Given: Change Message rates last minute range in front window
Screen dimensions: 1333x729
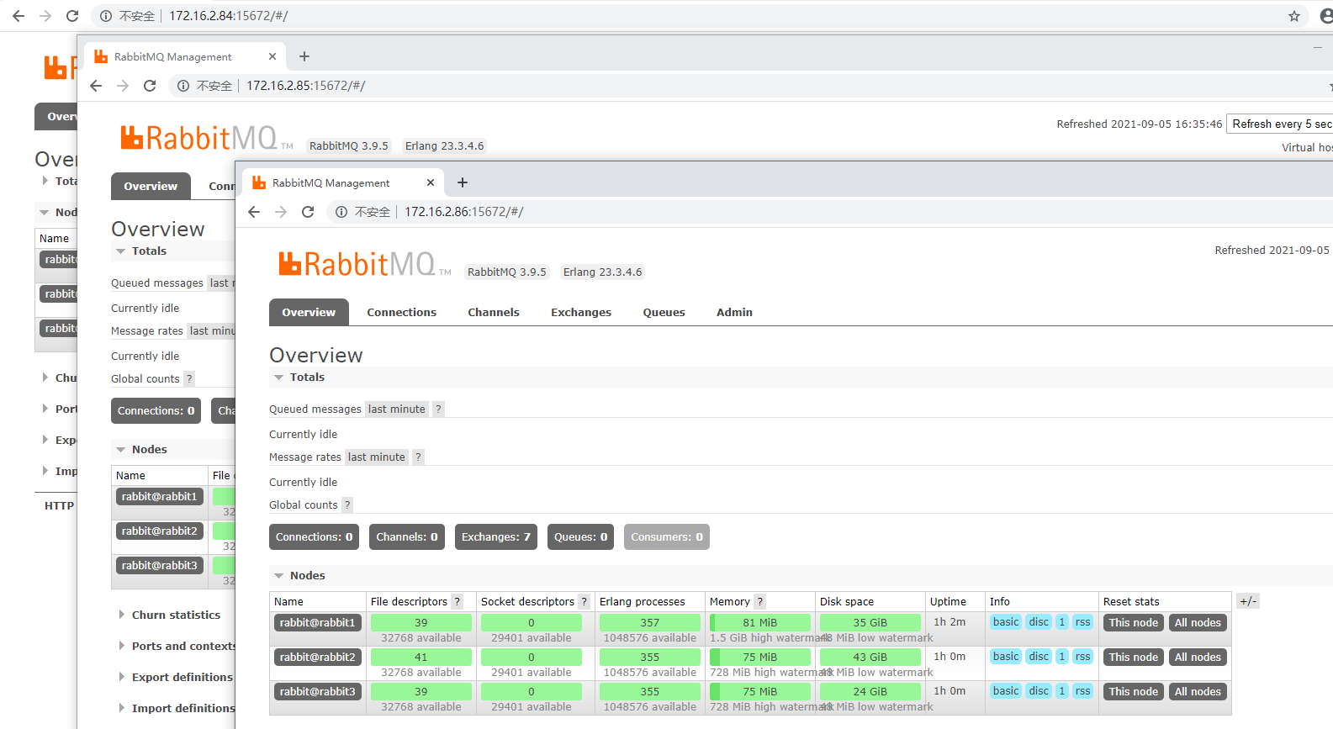Looking at the screenshot, I should pos(377,457).
